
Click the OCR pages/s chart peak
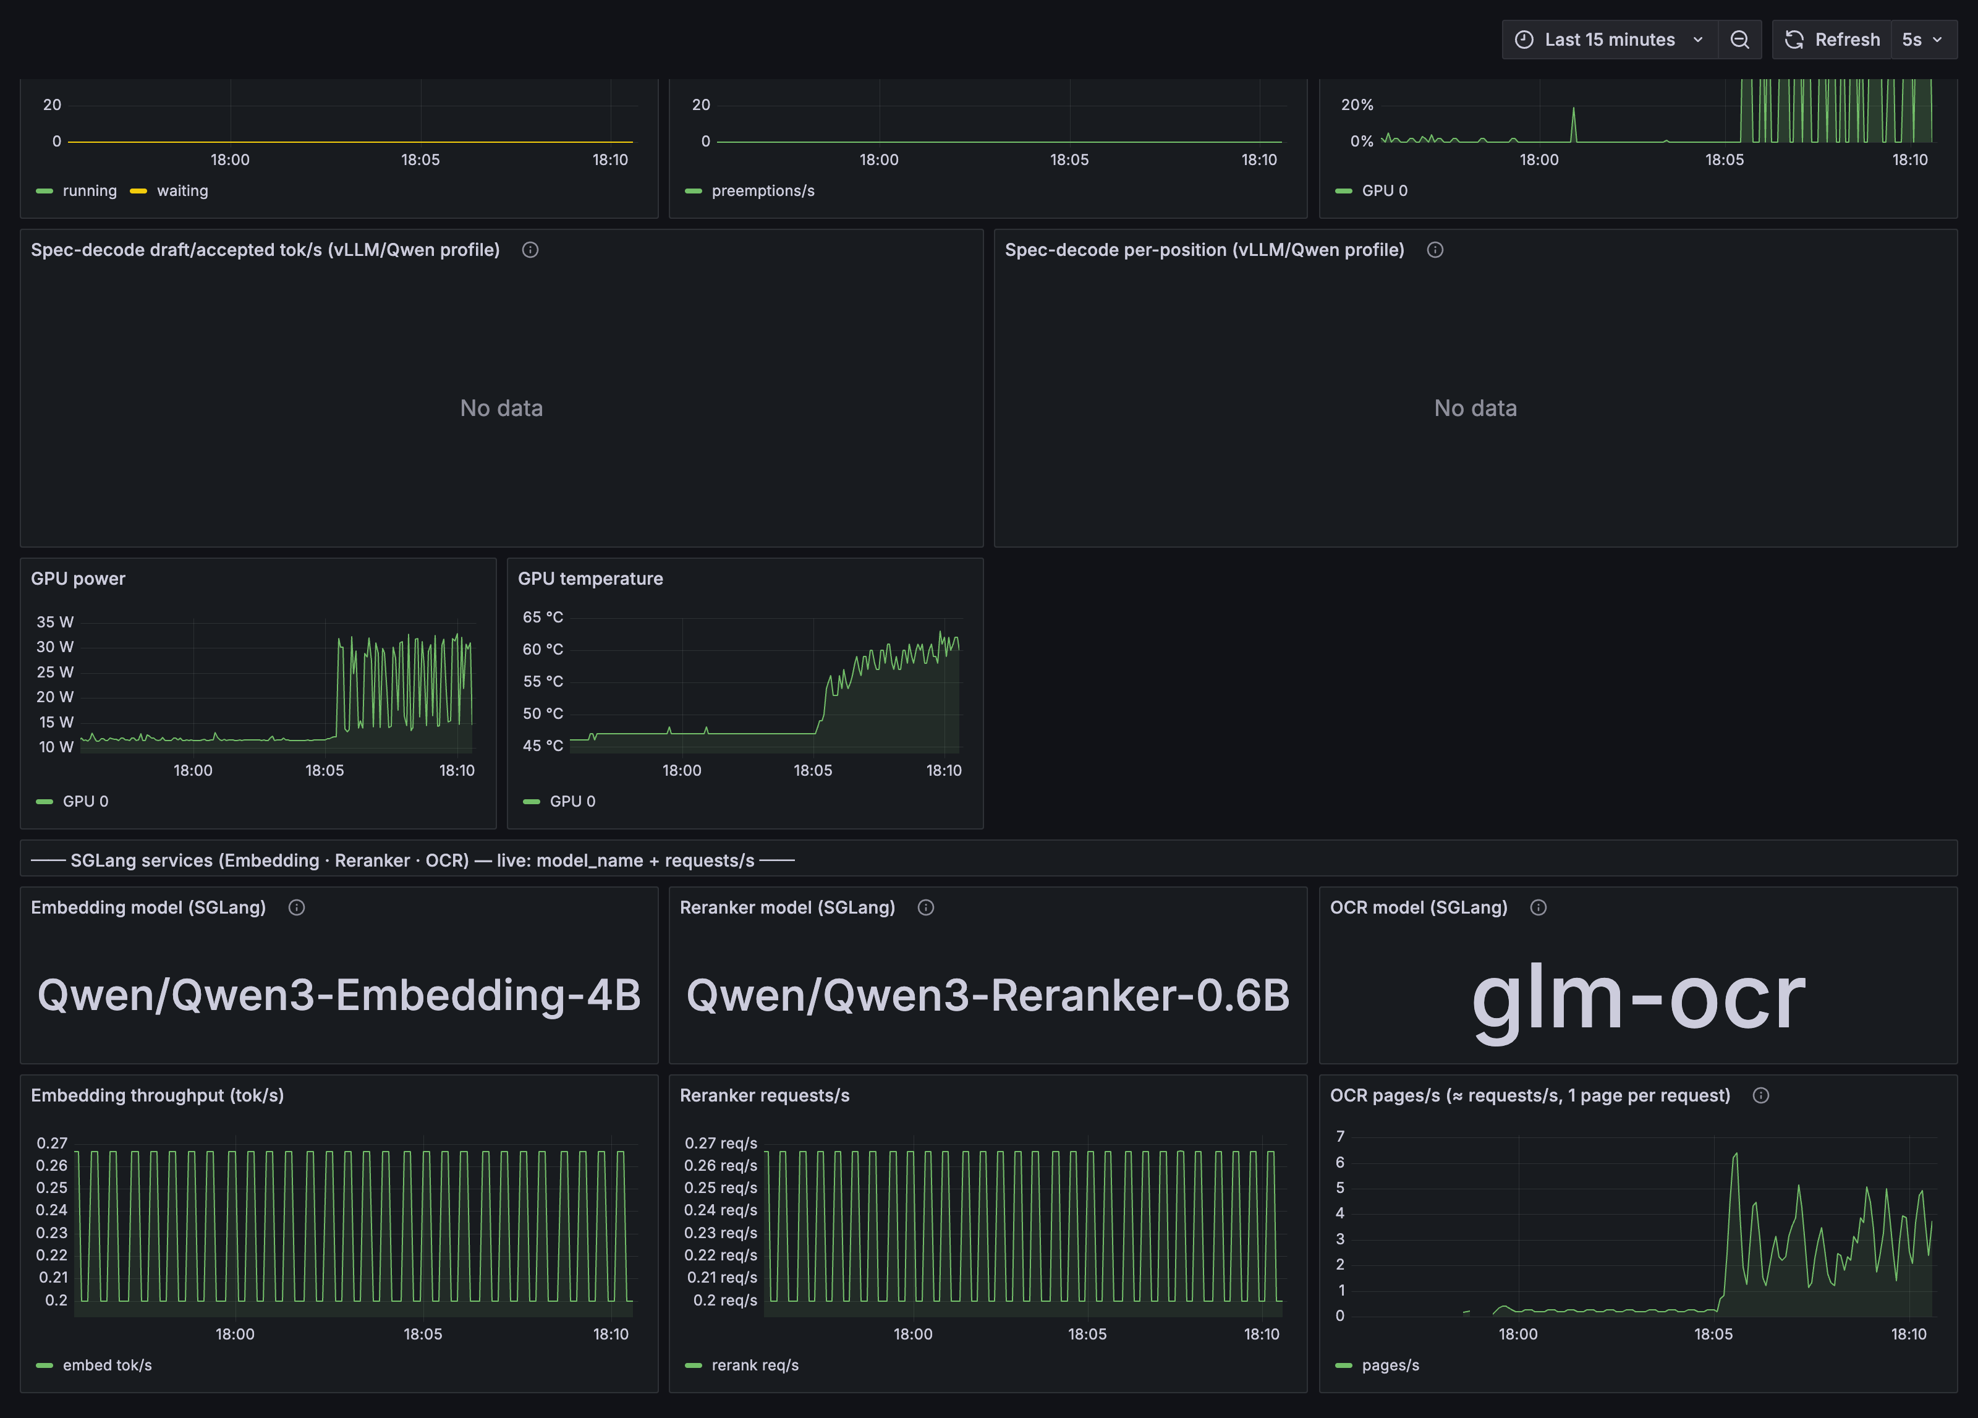coord(1736,1155)
